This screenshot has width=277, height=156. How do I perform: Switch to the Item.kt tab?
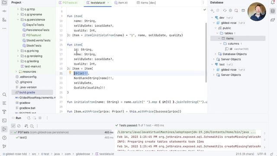pos(121,3)
